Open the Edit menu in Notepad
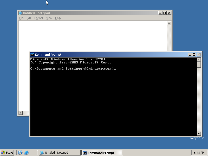Screen dimensions: 208x156 (29, 18)
